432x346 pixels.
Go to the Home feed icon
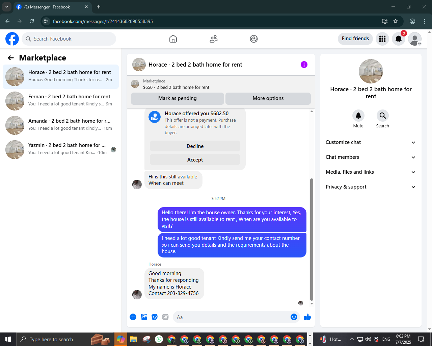[173, 39]
